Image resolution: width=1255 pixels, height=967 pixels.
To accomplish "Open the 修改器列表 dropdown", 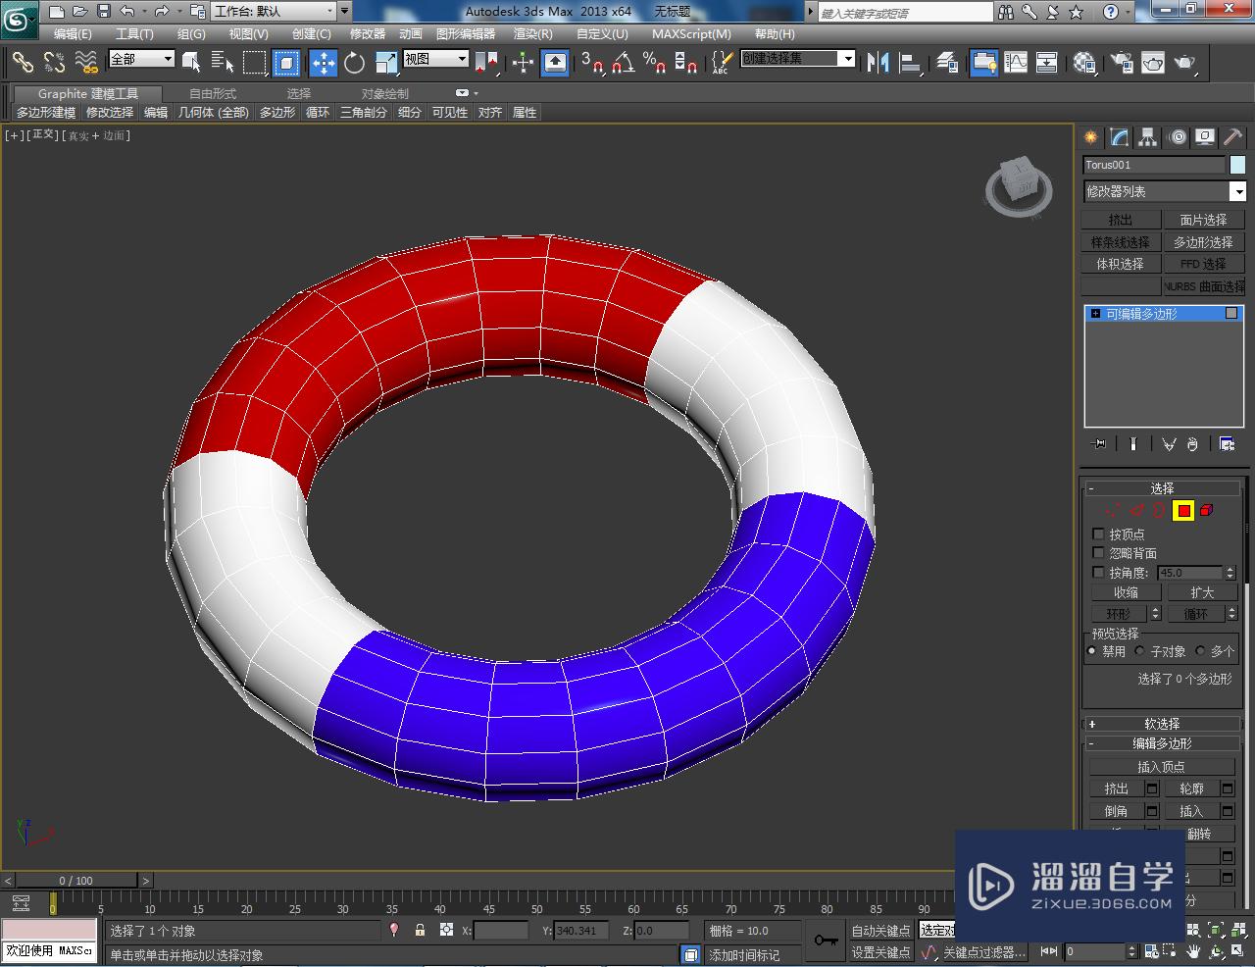I will [1164, 191].
